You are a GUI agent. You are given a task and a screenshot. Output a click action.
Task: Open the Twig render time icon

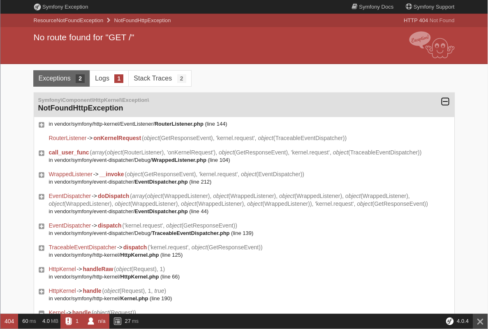click(x=117, y=321)
